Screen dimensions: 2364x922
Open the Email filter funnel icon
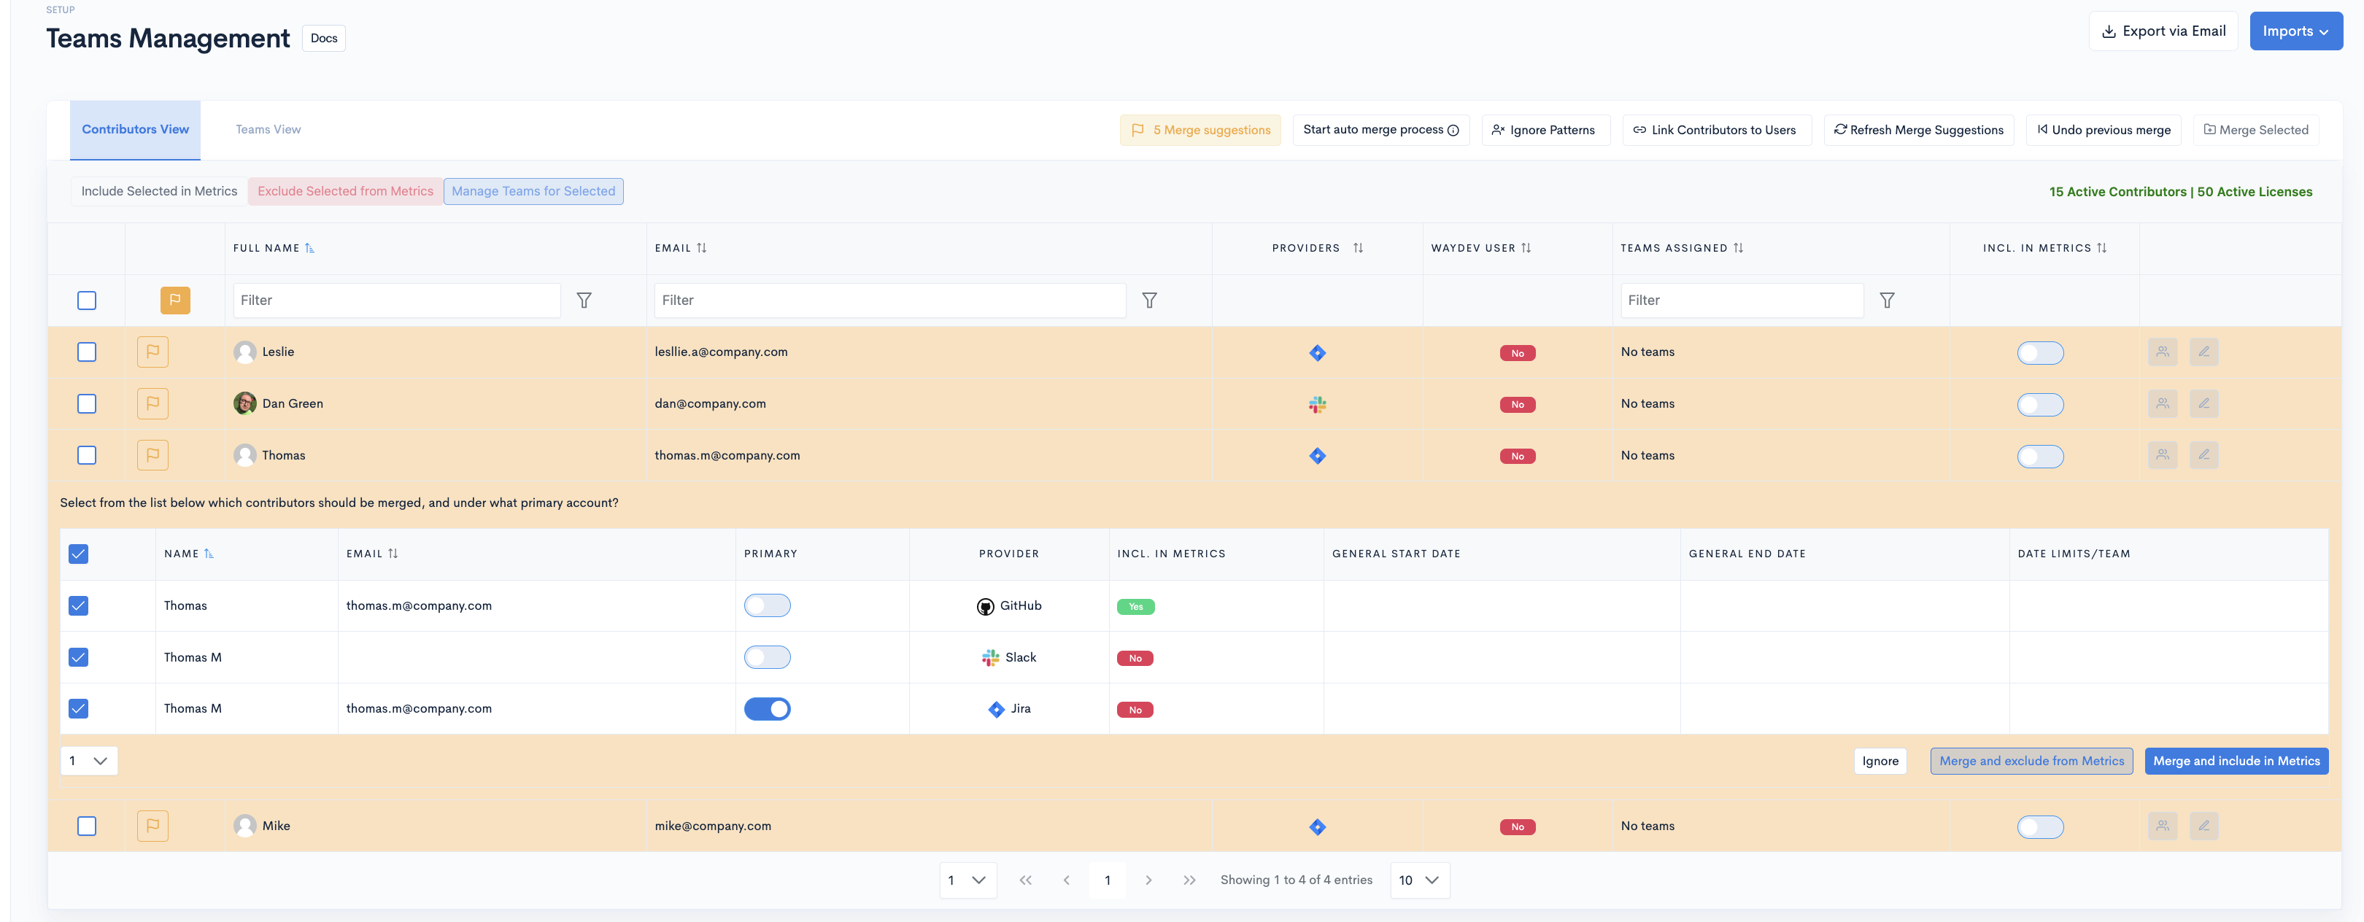pyautogui.click(x=1149, y=300)
